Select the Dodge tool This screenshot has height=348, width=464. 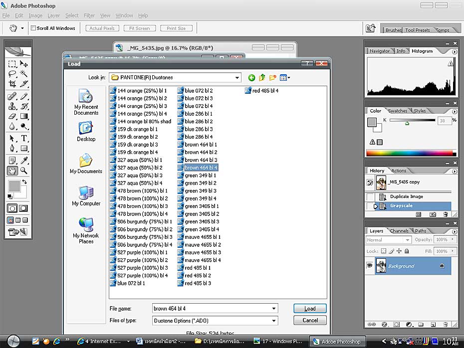tap(23, 126)
